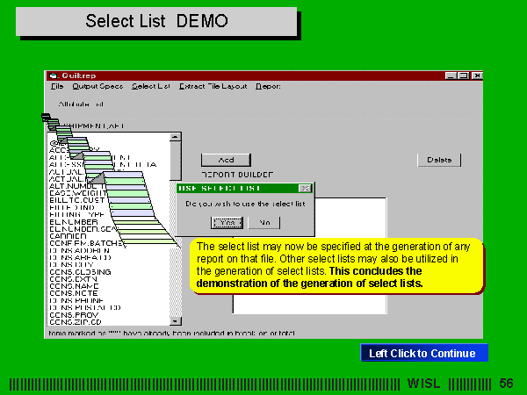
Task: Maximize the Quikrep window
Action: [463, 76]
